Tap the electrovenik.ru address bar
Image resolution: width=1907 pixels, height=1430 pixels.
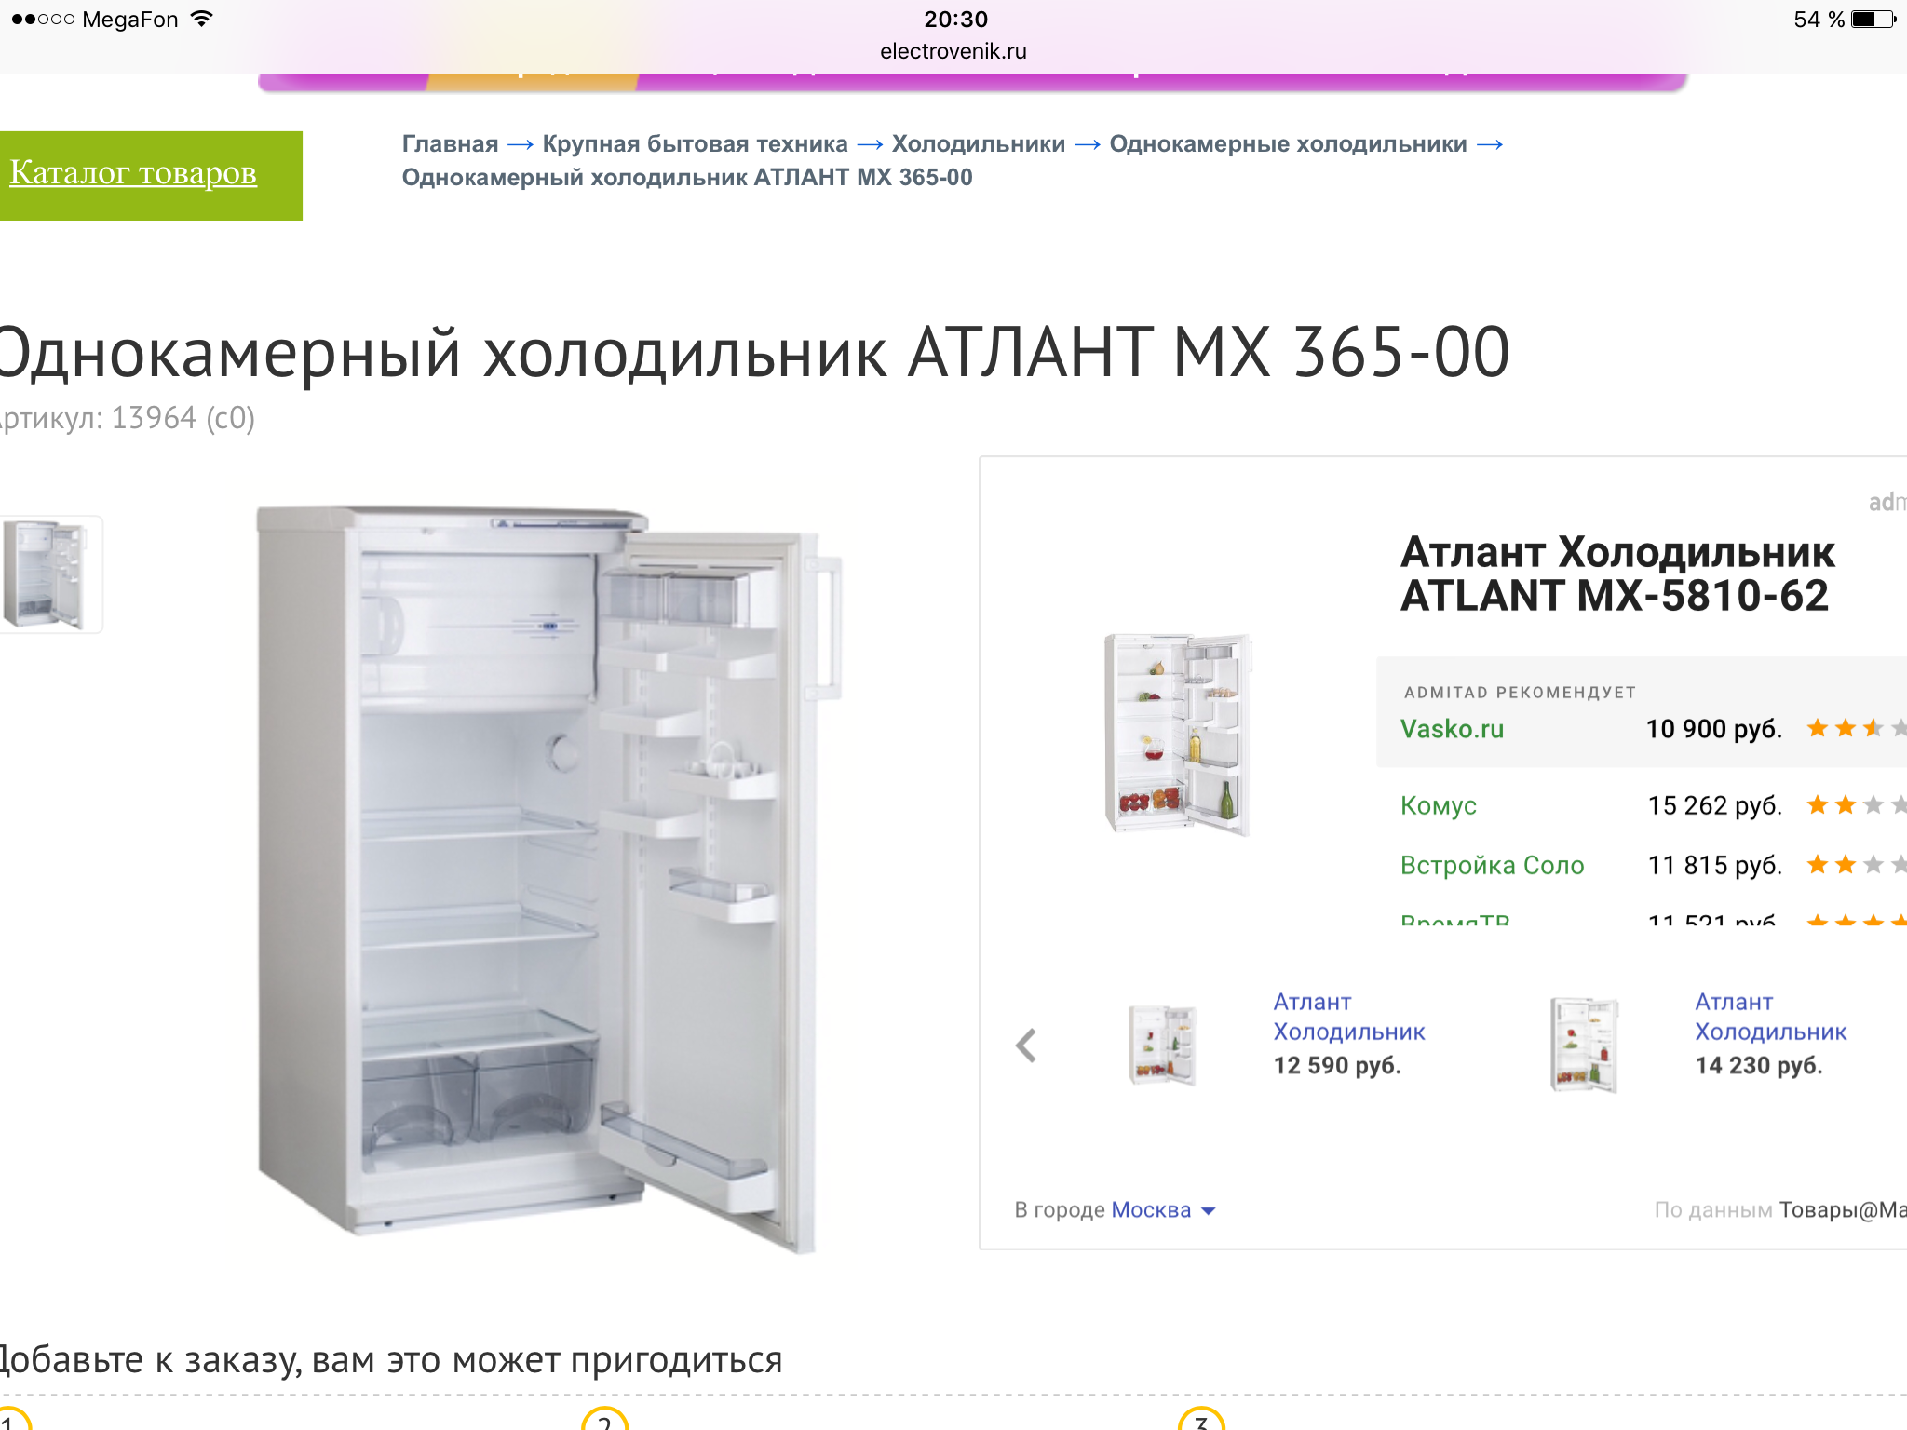[953, 51]
